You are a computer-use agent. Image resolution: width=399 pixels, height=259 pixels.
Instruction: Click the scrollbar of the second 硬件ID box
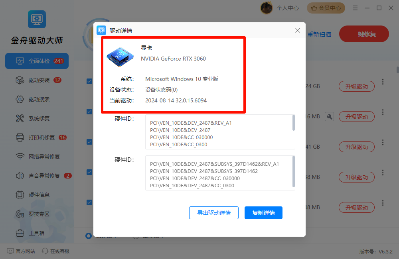pyautogui.click(x=294, y=172)
